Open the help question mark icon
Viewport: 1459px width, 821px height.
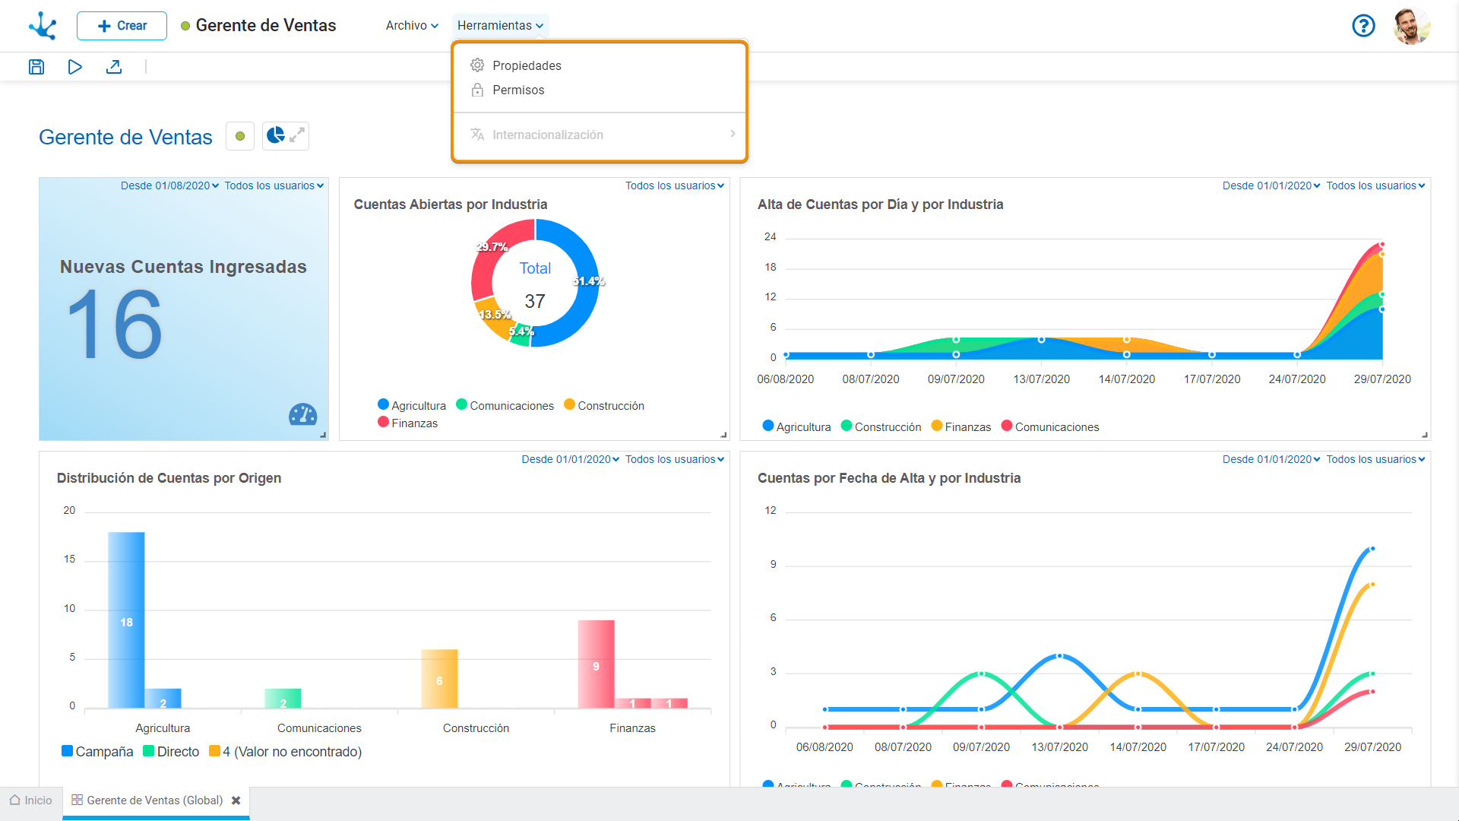(1363, 26)
